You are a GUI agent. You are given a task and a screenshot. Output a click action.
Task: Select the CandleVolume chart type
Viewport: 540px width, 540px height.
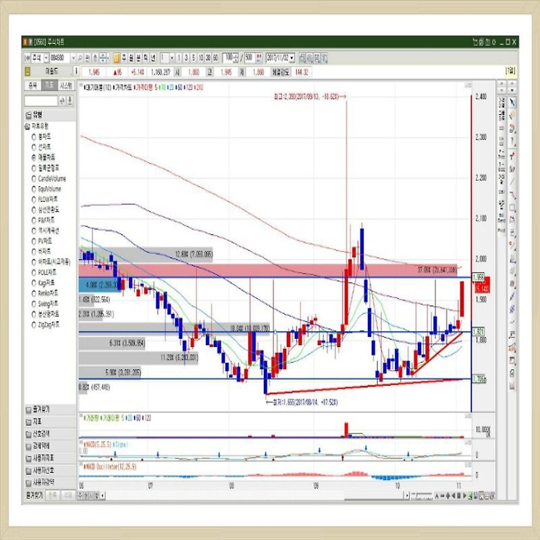pyautogui.click(x=48, y=179)
